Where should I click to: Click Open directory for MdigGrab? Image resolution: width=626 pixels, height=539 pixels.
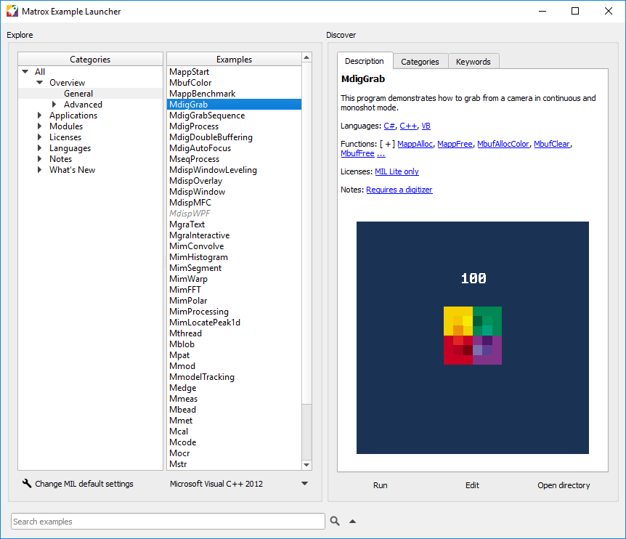point(565,485)
